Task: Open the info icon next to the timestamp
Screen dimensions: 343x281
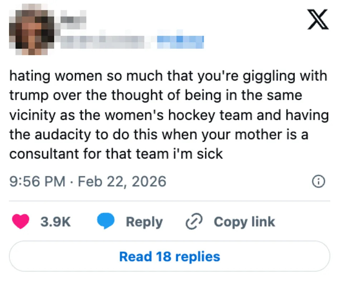Action: pos(318,182)
